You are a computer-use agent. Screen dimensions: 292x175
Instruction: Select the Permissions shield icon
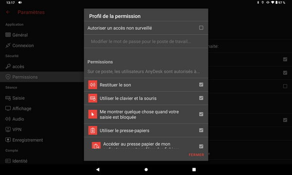[8, 77]
